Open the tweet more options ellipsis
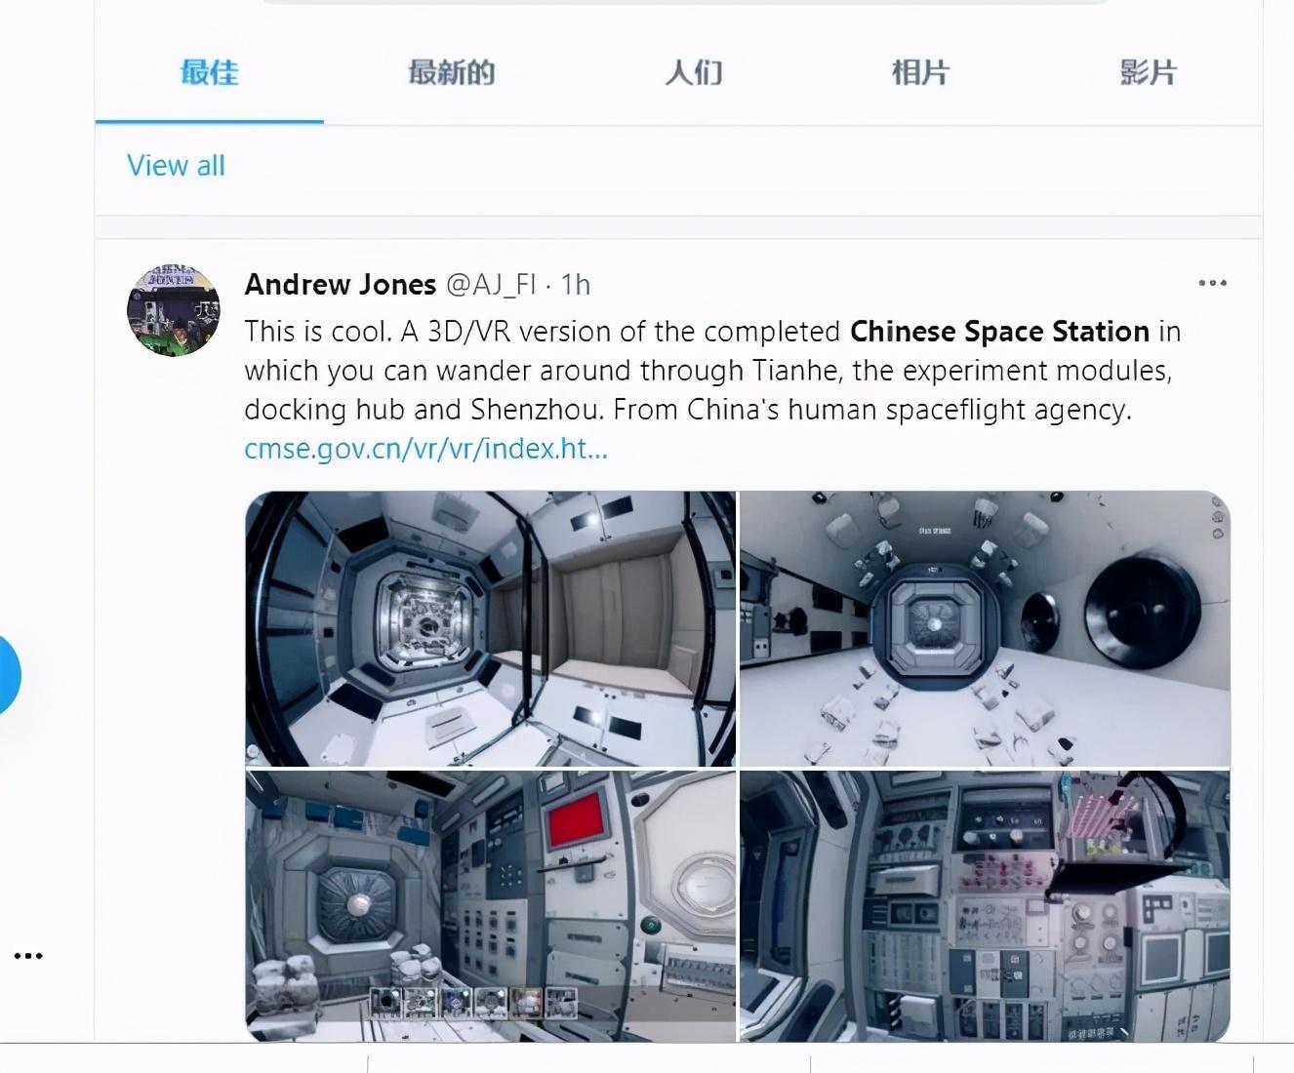 tap(1212, 283)
